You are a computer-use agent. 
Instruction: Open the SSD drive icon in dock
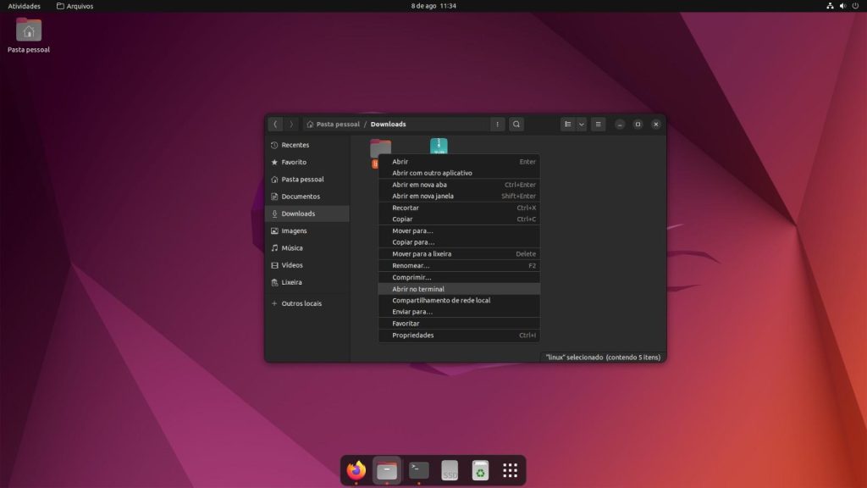tap(450, 469)
